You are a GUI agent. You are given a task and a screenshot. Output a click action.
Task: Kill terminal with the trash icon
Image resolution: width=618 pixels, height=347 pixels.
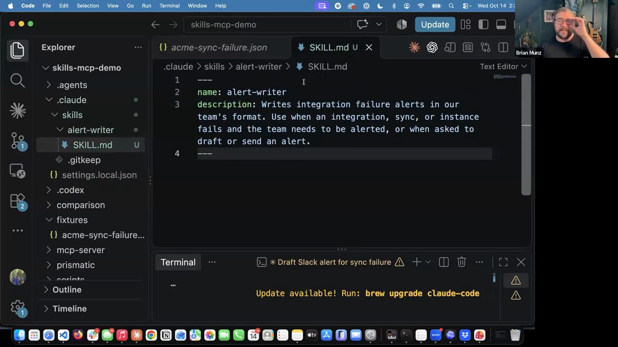click(x=462, y=262)
